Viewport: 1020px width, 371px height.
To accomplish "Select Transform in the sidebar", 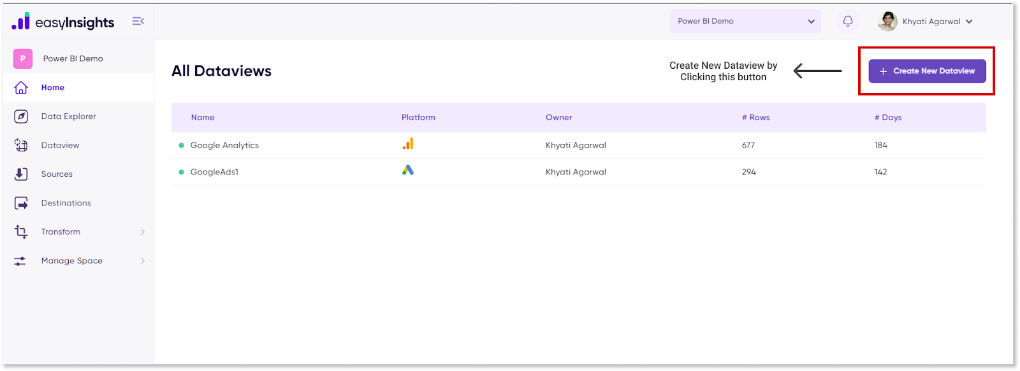I will pyautogui.click(x=78, y=232).
